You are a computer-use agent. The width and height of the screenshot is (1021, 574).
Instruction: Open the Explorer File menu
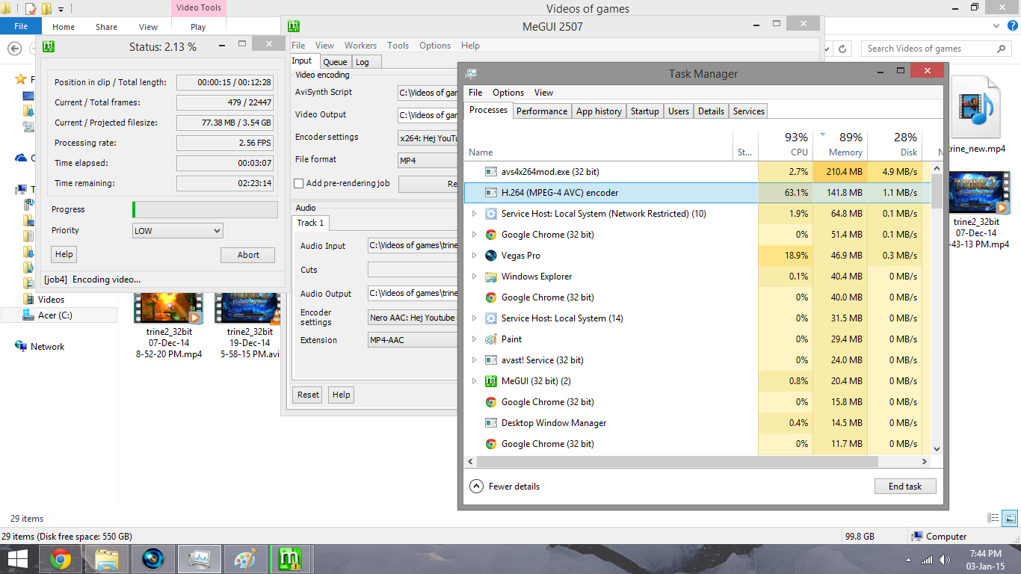(21, 26)
